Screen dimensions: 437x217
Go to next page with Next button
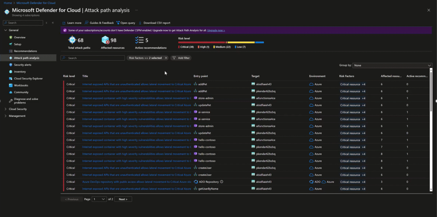(x=123, y=199)
